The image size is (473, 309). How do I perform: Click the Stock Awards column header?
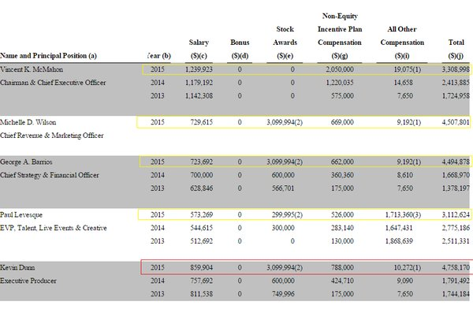[285, 43]
